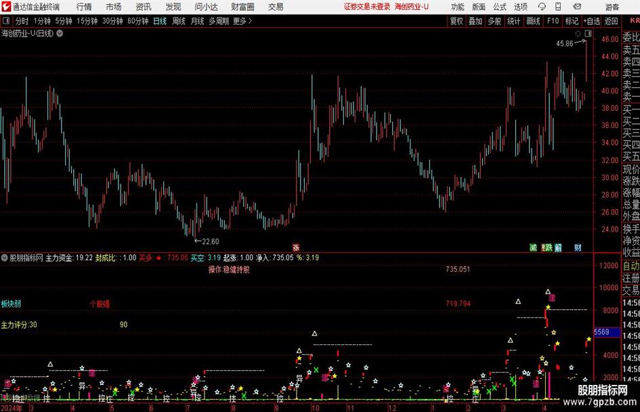Switch to 60分钟 period tab

pyautogui.click(x=138, y=21)
